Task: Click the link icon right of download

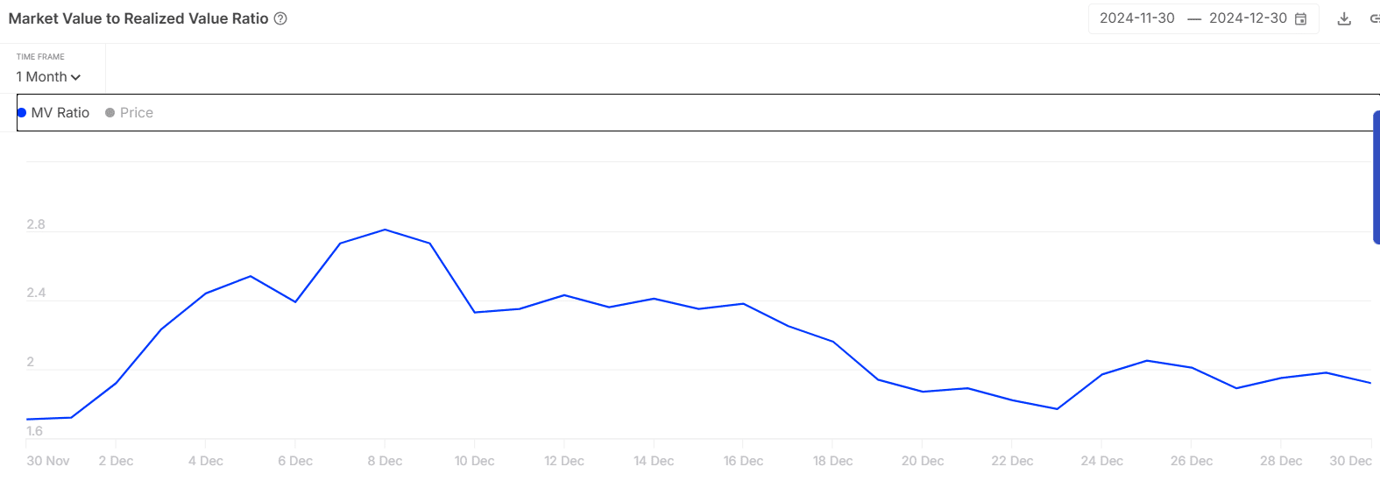Action: tap(1374, 18)
